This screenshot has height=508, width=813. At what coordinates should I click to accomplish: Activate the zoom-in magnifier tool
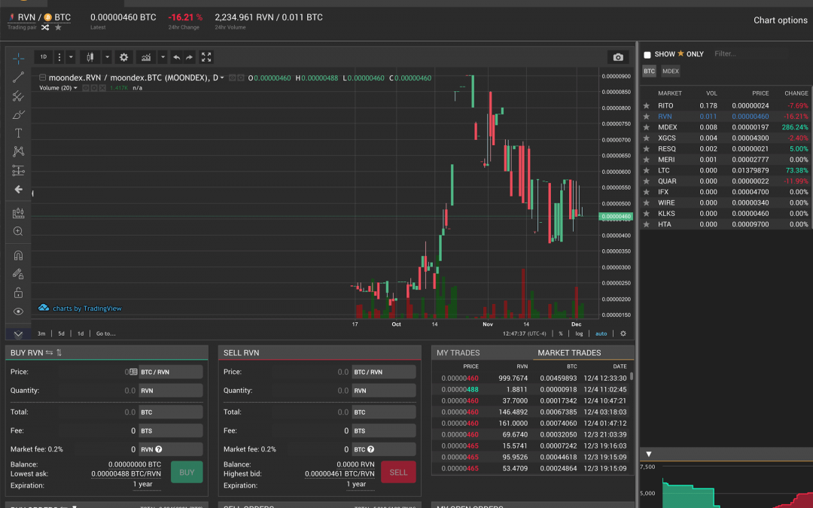[19, 232]
